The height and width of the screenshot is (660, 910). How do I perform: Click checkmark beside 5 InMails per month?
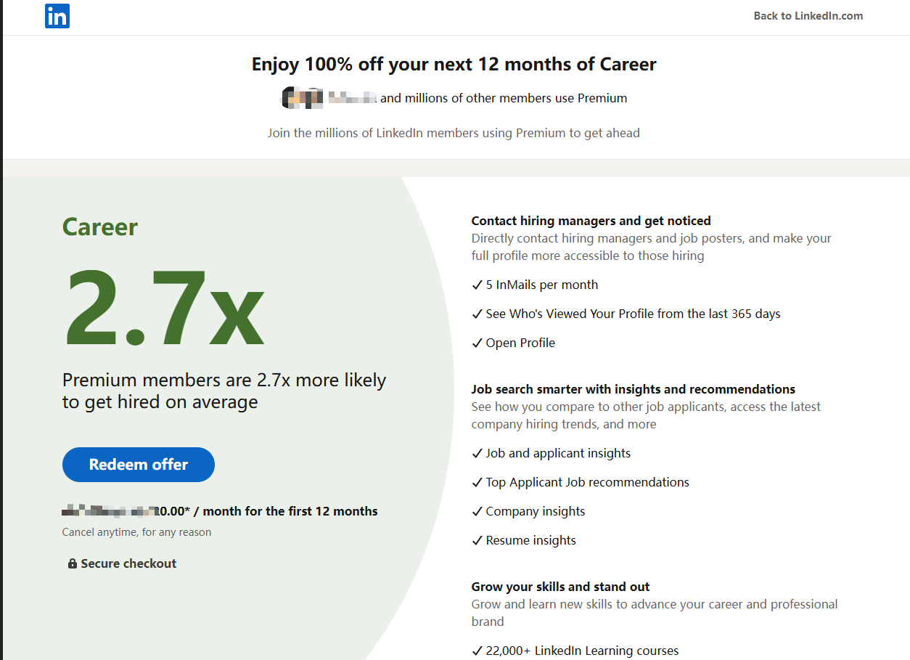tap(477, 285)
